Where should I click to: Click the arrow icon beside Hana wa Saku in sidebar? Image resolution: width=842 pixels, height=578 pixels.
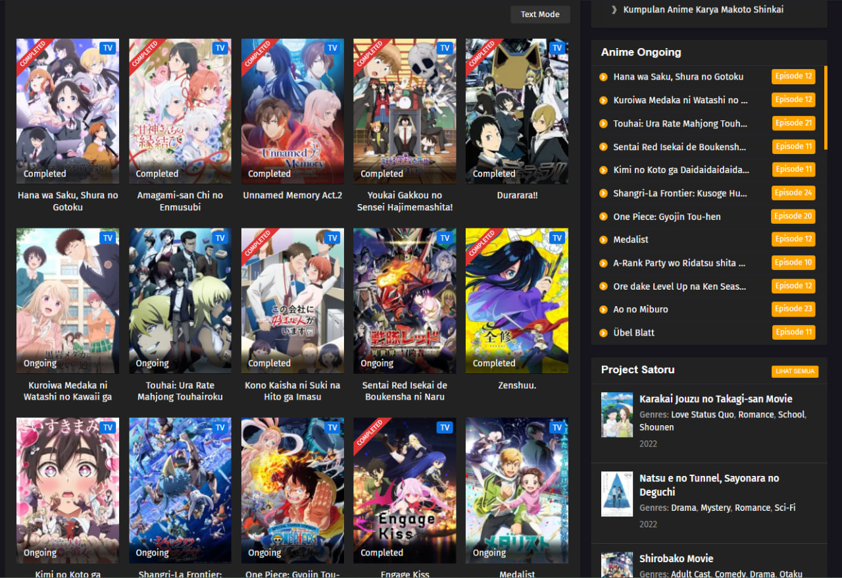click(603, 77)
